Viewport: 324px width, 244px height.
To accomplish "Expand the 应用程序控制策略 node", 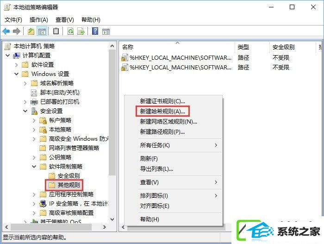I will (34, 194).
